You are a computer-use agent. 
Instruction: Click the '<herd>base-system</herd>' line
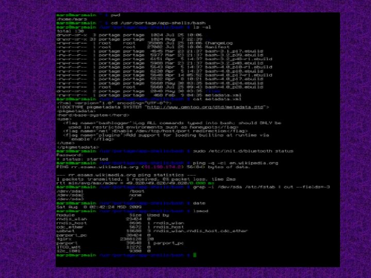pyautogui.click(x=93, y=115)
